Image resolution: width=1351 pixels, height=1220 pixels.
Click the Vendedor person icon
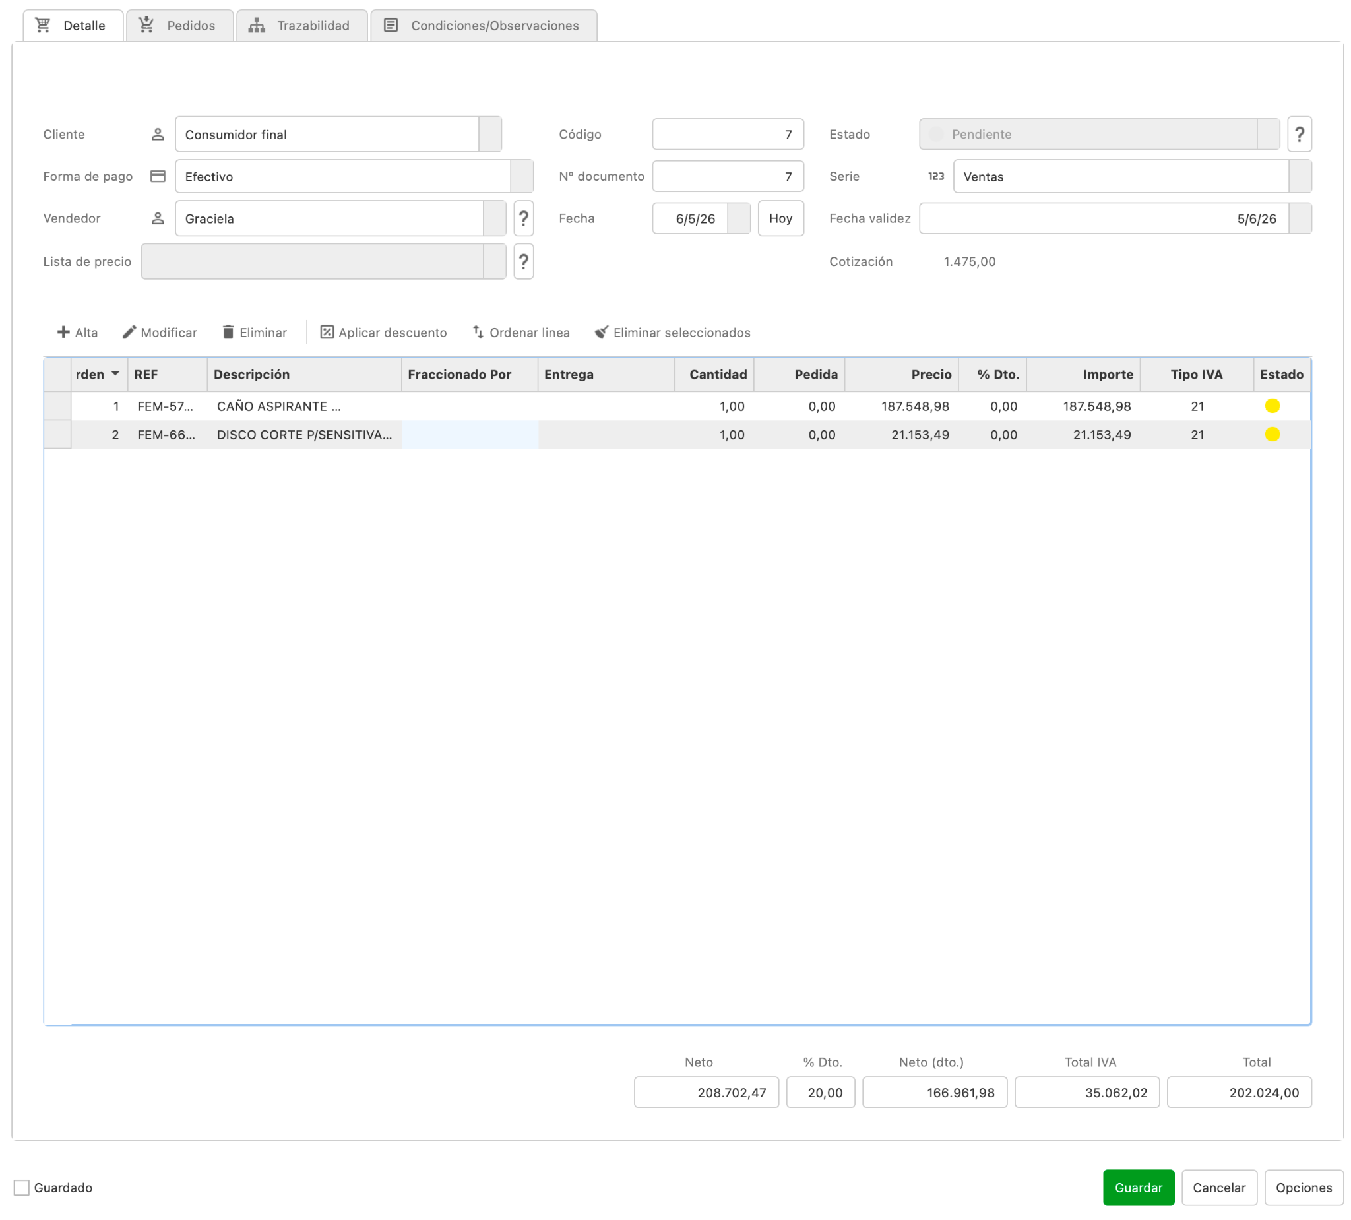tap(158, 218)
